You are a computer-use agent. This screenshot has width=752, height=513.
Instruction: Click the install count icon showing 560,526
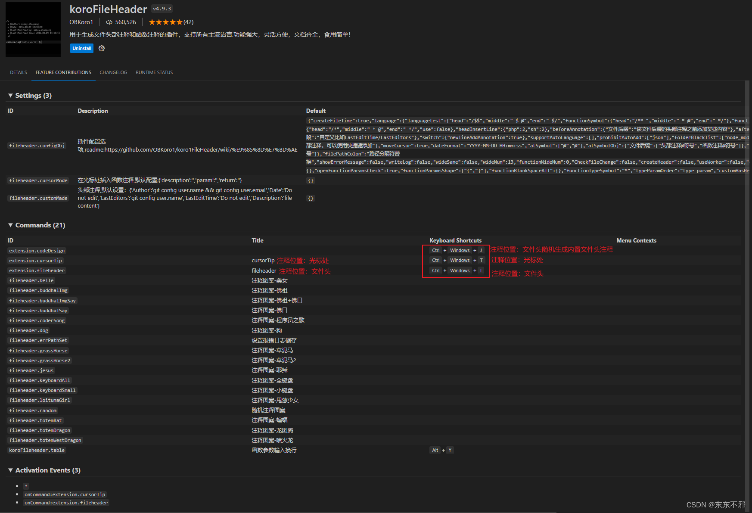pos(109,22)
